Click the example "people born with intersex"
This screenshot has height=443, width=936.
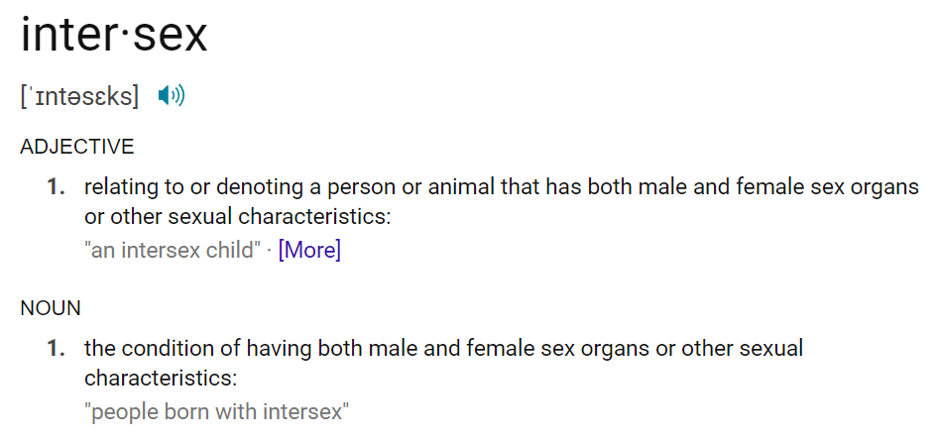click(217, 411)
